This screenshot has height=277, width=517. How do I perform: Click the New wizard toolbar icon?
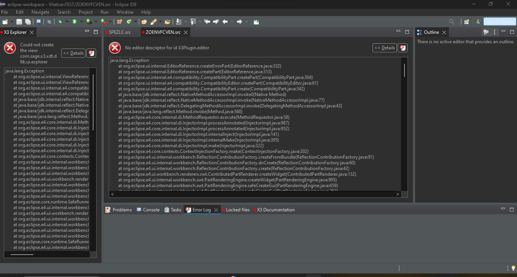tap(5, 22)
